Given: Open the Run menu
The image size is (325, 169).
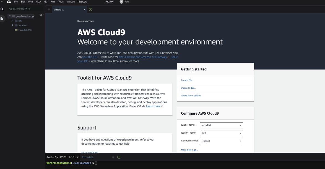Looking at the screenshot, I should coord(53,2).
